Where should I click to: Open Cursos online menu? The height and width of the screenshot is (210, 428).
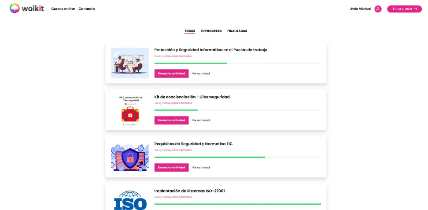[63, 9]
